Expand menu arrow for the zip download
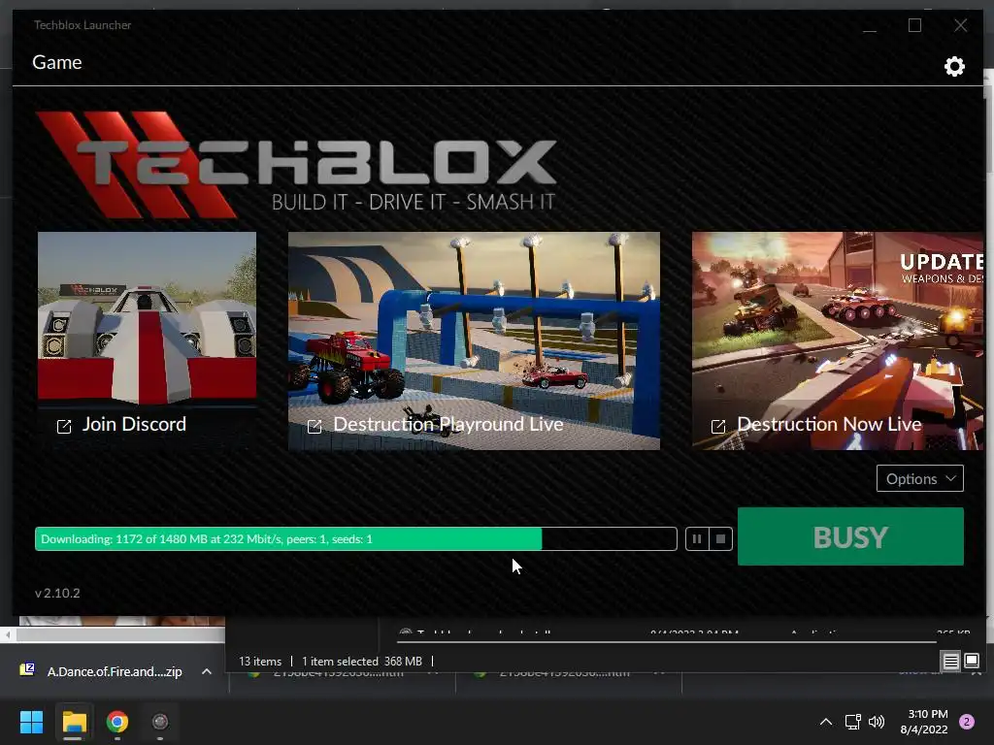994x745 pixels. 207,671
